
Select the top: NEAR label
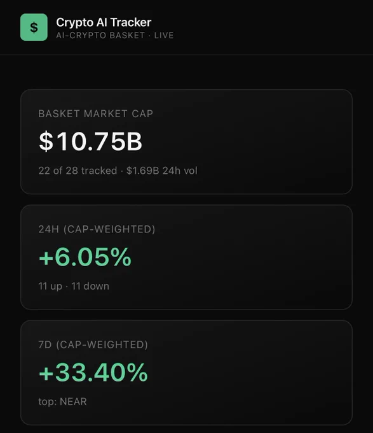click(62, 402)
